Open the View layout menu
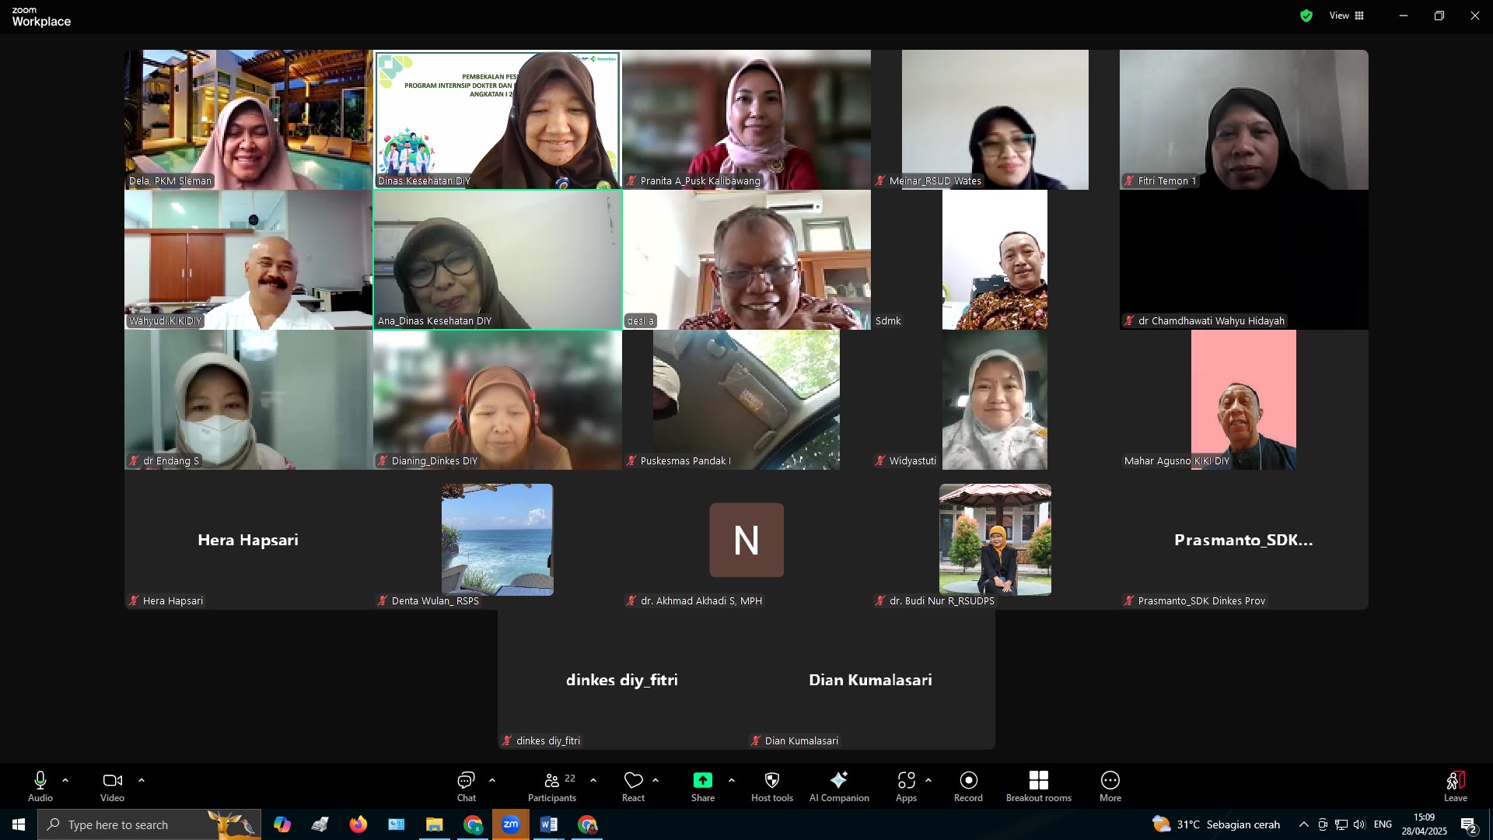Screen dimensions: 1493x840 pos(1347,16)
